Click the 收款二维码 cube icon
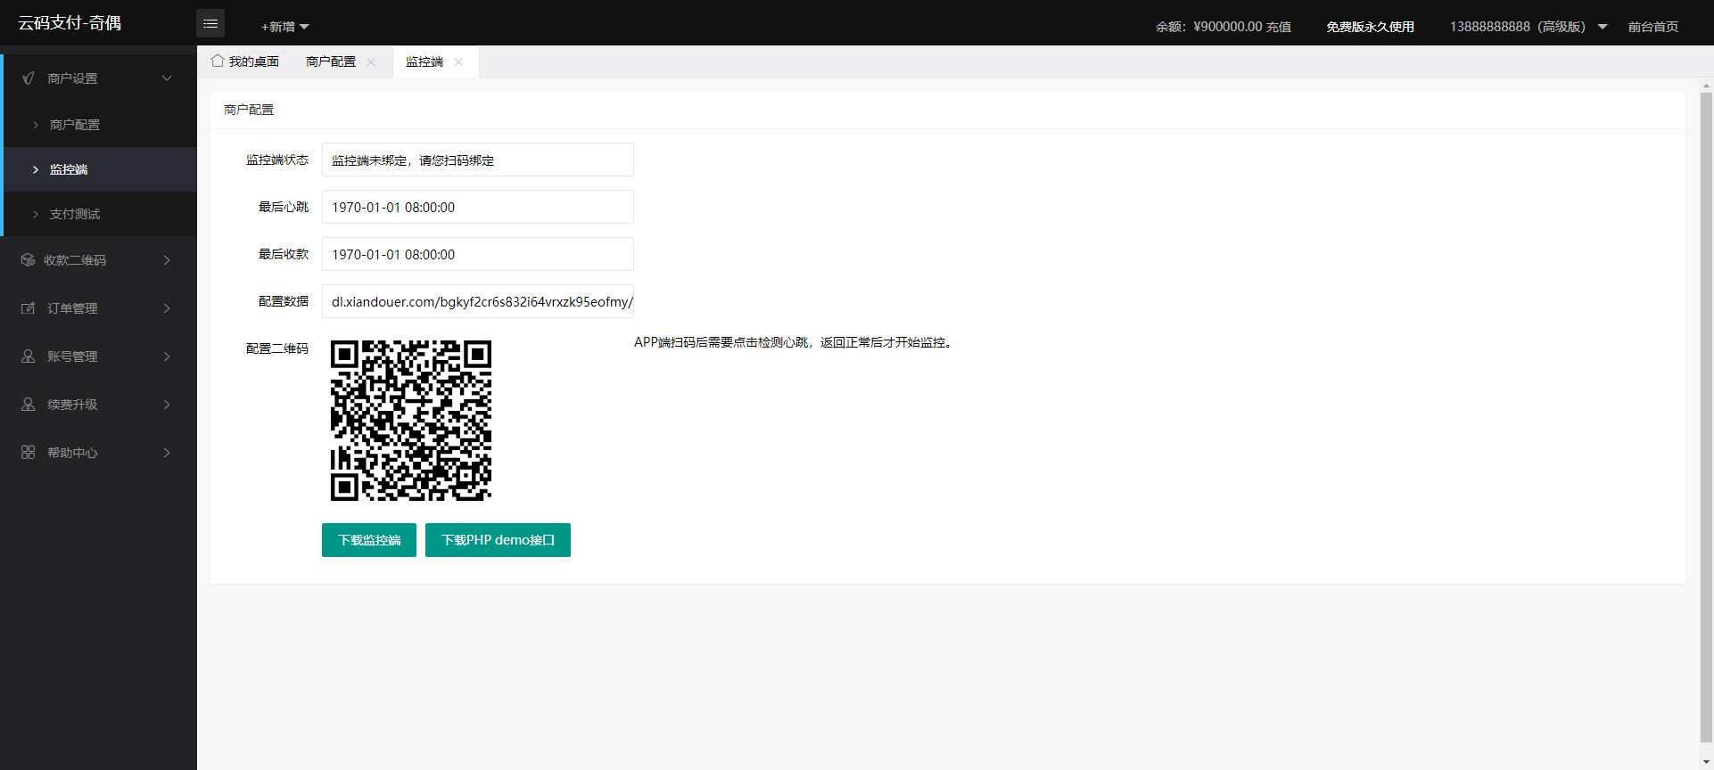Viewport: 1714px width, 770px height. pyautogui.click(x=28, y=260)
